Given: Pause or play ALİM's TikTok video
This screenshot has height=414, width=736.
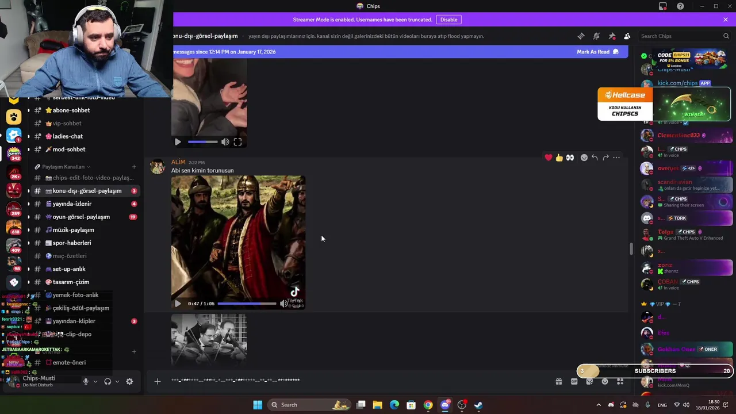Looking at the screenshot, I should (178, 304).
